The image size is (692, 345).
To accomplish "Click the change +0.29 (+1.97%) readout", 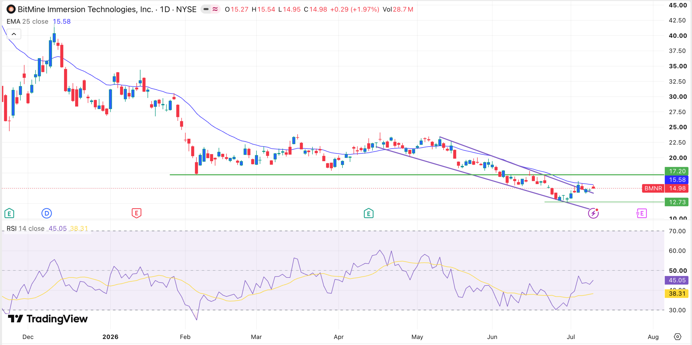I will [x=355, y=9].
